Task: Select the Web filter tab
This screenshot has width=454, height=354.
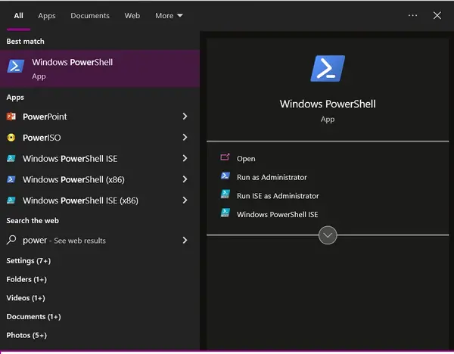Action: click(132, 16)
